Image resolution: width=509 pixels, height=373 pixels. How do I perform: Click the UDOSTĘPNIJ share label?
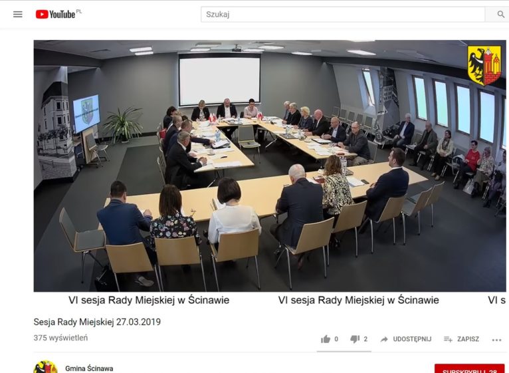412,339
